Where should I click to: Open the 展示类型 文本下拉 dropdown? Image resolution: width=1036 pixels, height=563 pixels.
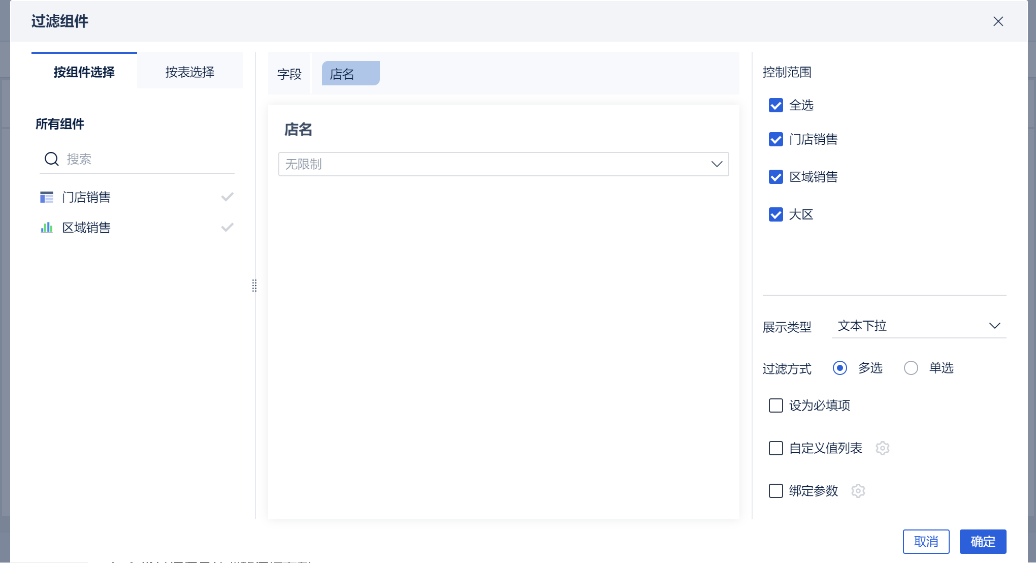point(919,326)
